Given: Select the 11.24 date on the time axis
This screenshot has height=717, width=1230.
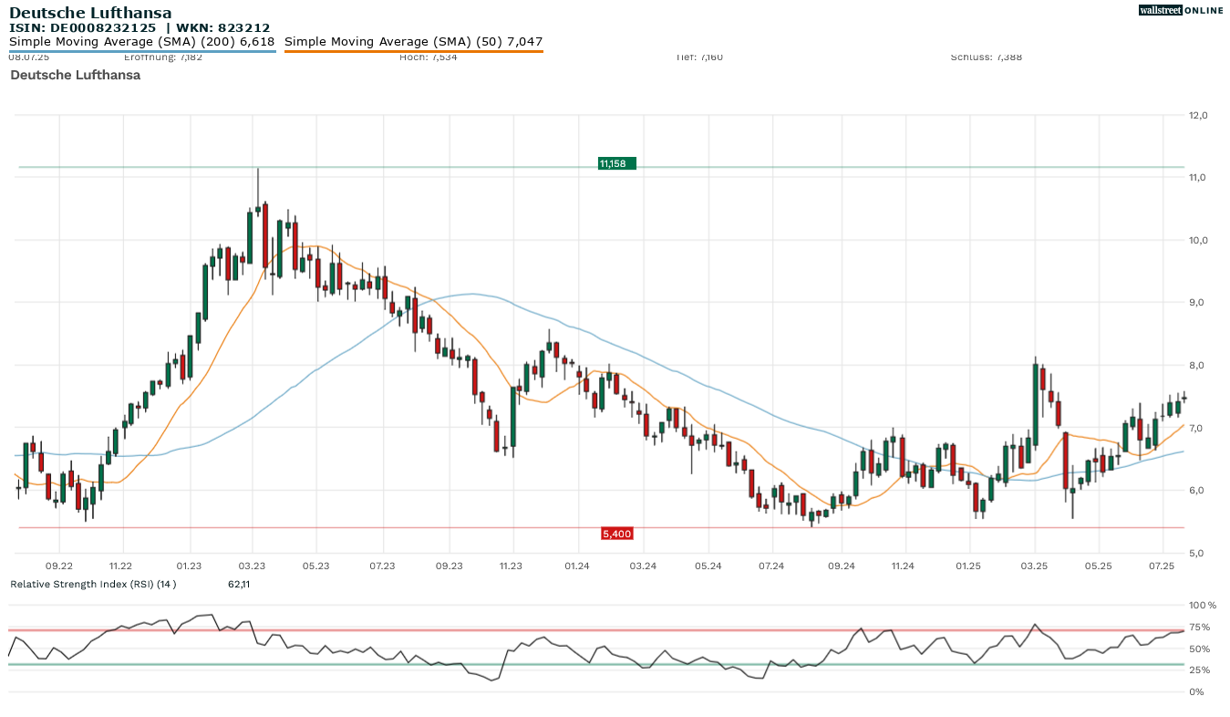Looking at the screenshot, I should (903, 566).
